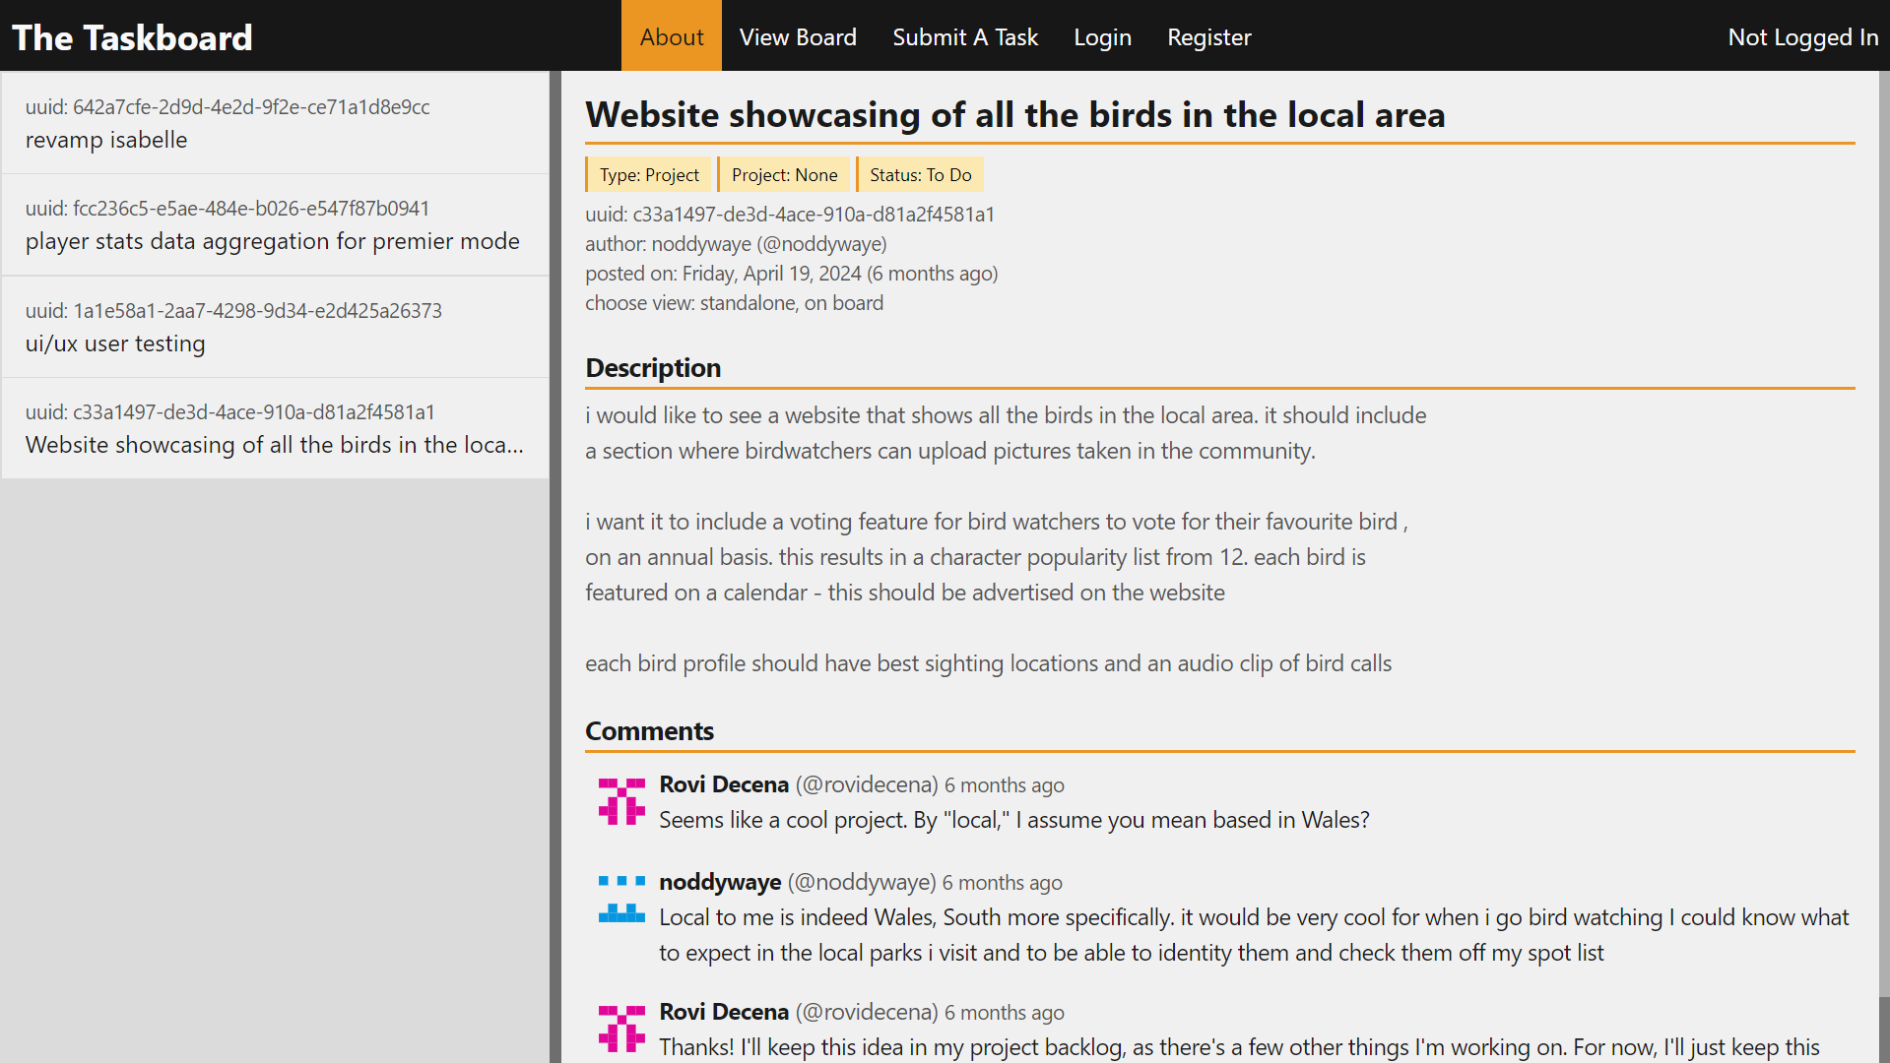Open the Submit A Task page
Viewport: 1890px width, 1063px height.
(x=964, y=36)
